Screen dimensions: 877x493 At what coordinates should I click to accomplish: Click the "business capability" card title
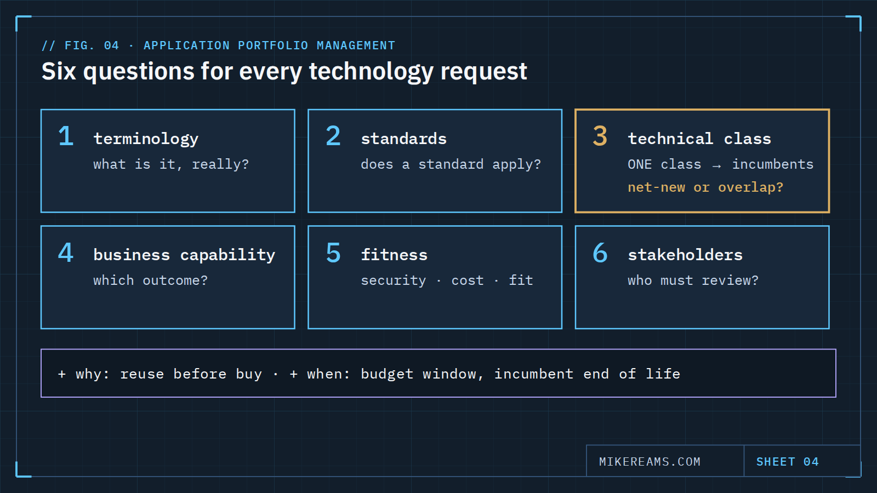tap(184, 255)
